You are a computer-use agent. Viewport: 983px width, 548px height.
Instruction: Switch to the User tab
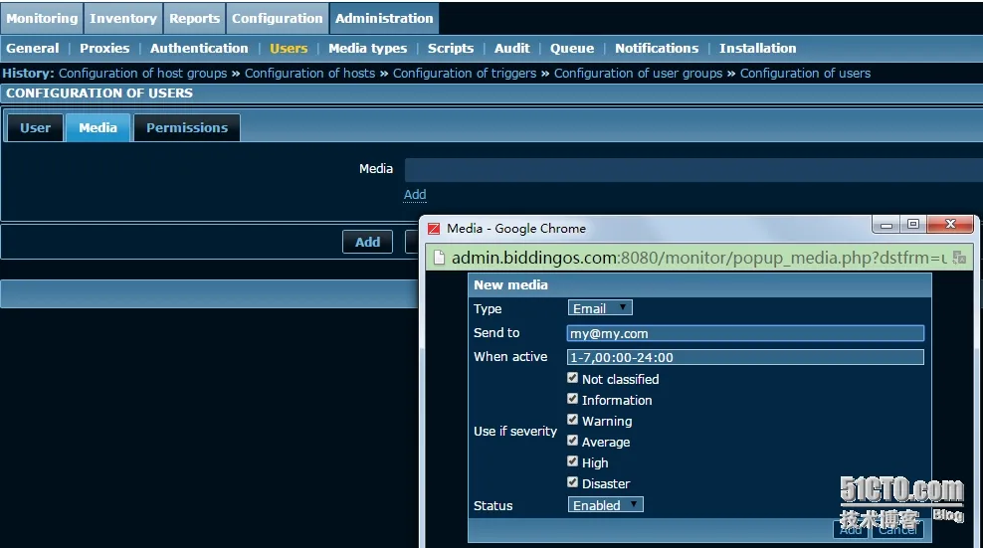pos(35,128)
